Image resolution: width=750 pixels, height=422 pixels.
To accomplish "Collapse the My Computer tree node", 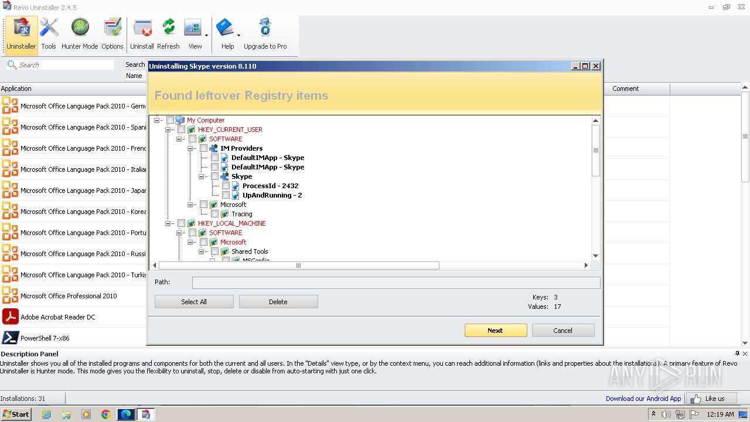I will 157,120.
